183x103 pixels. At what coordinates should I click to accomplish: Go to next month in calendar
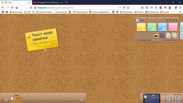[x=168, y=95]
